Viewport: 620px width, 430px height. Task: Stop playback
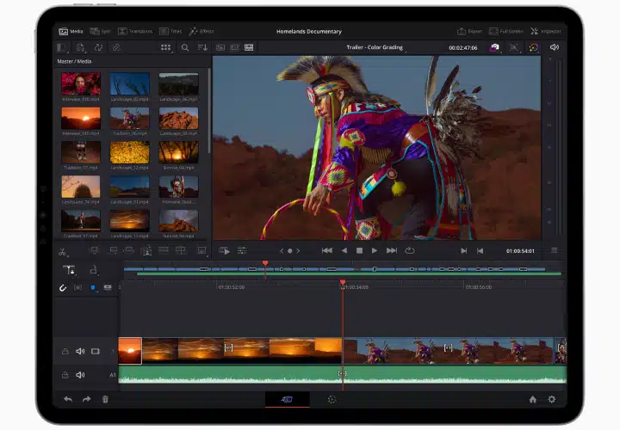[x=359, y=251]
